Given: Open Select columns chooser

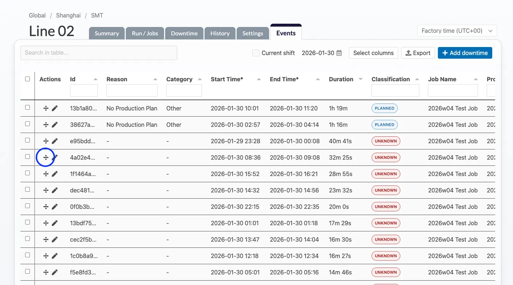Looking at the screenshot, I should click(373, 53).
